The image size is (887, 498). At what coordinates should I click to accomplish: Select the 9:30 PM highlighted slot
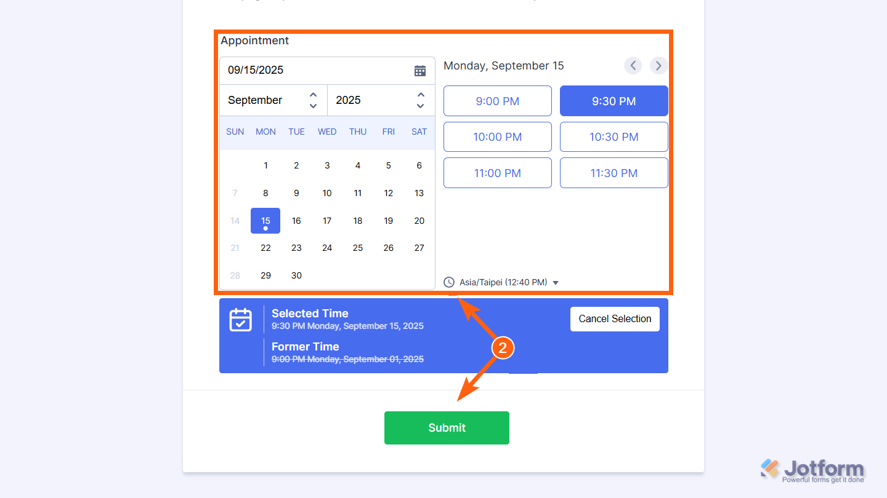(x=614, y=101)
